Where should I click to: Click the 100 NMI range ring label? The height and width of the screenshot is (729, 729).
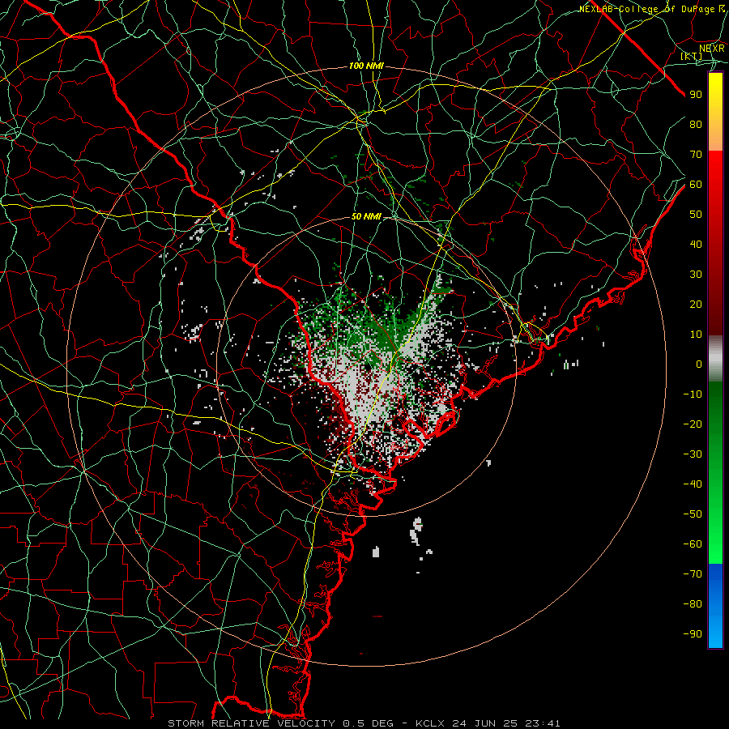[366, 66]
